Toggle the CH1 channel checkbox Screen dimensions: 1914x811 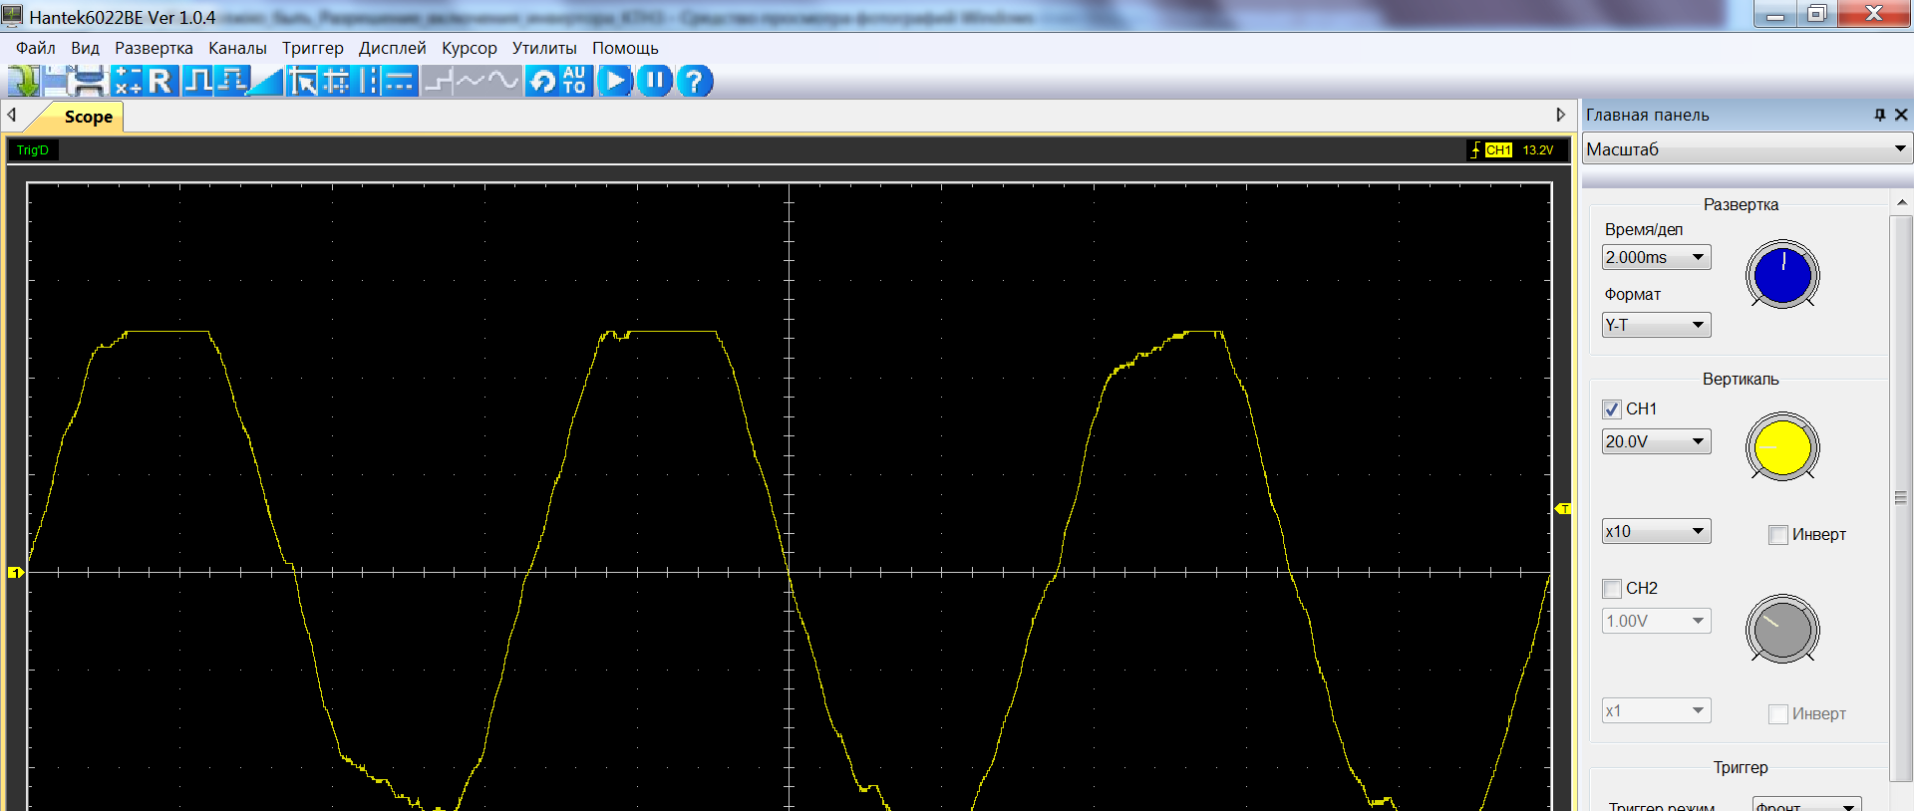pyautogui.click(x=1612, y=409)
